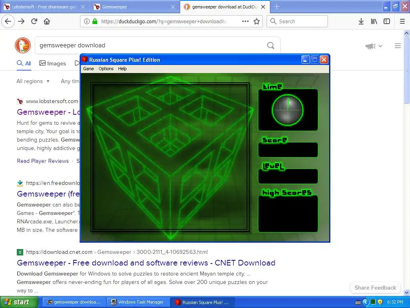Open the DuckDuckGo side menu icon
Viewport: 410px width, 308px height.
pos(398,46)
